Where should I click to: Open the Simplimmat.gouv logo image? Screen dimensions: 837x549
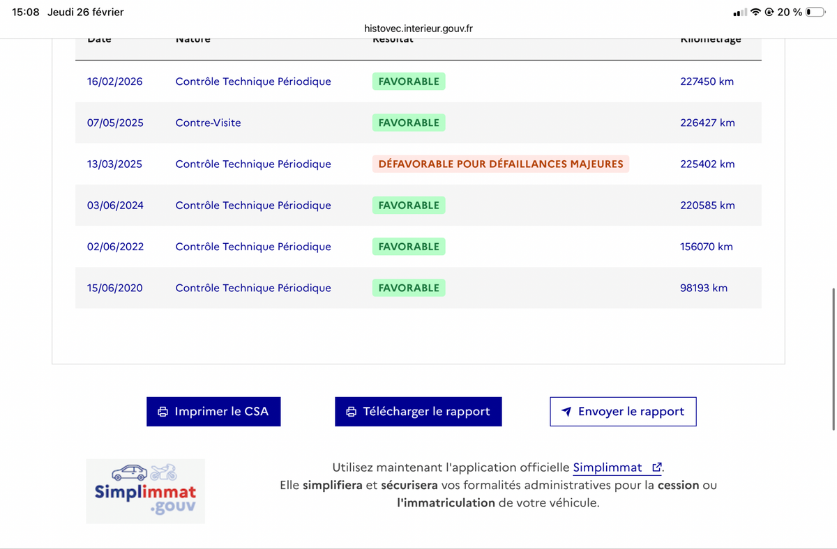pos(146,491)
